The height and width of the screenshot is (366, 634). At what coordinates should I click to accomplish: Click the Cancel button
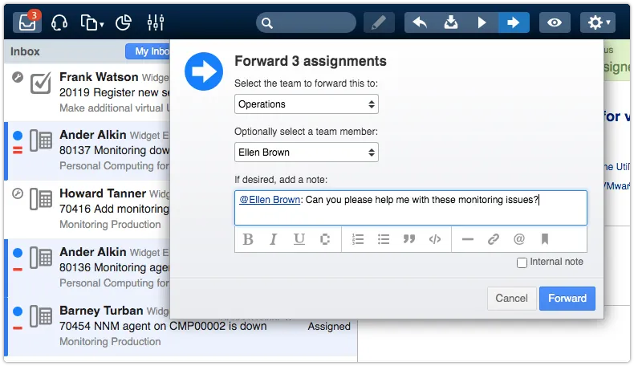[x=511, y=299]
